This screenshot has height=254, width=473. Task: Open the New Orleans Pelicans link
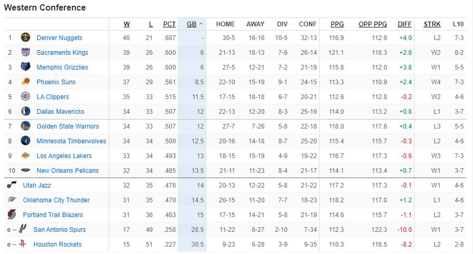[x=67, y=171]
